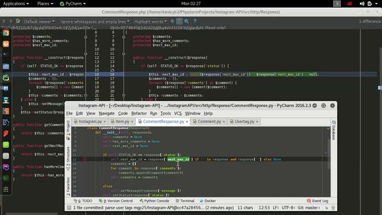Open diff settings gear icon

(187, 21)
